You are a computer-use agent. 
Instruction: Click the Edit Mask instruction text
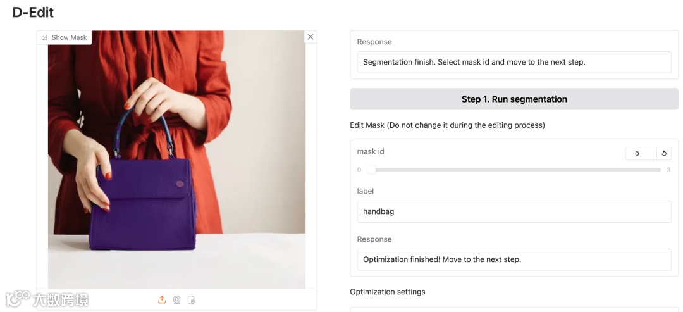(x=447, y=125)
